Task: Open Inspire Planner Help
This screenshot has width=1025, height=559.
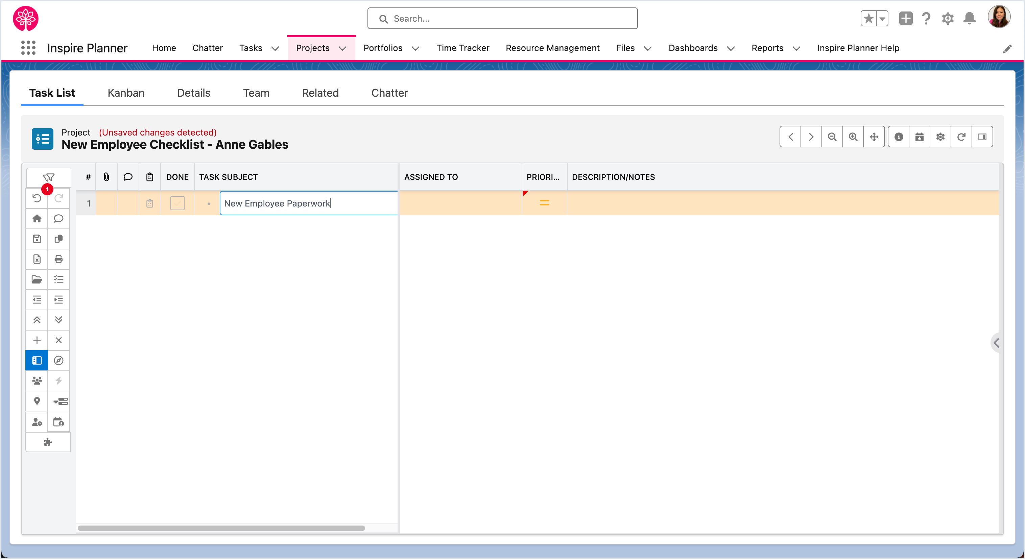Action: pyautogui.click(x=858, y=48)
